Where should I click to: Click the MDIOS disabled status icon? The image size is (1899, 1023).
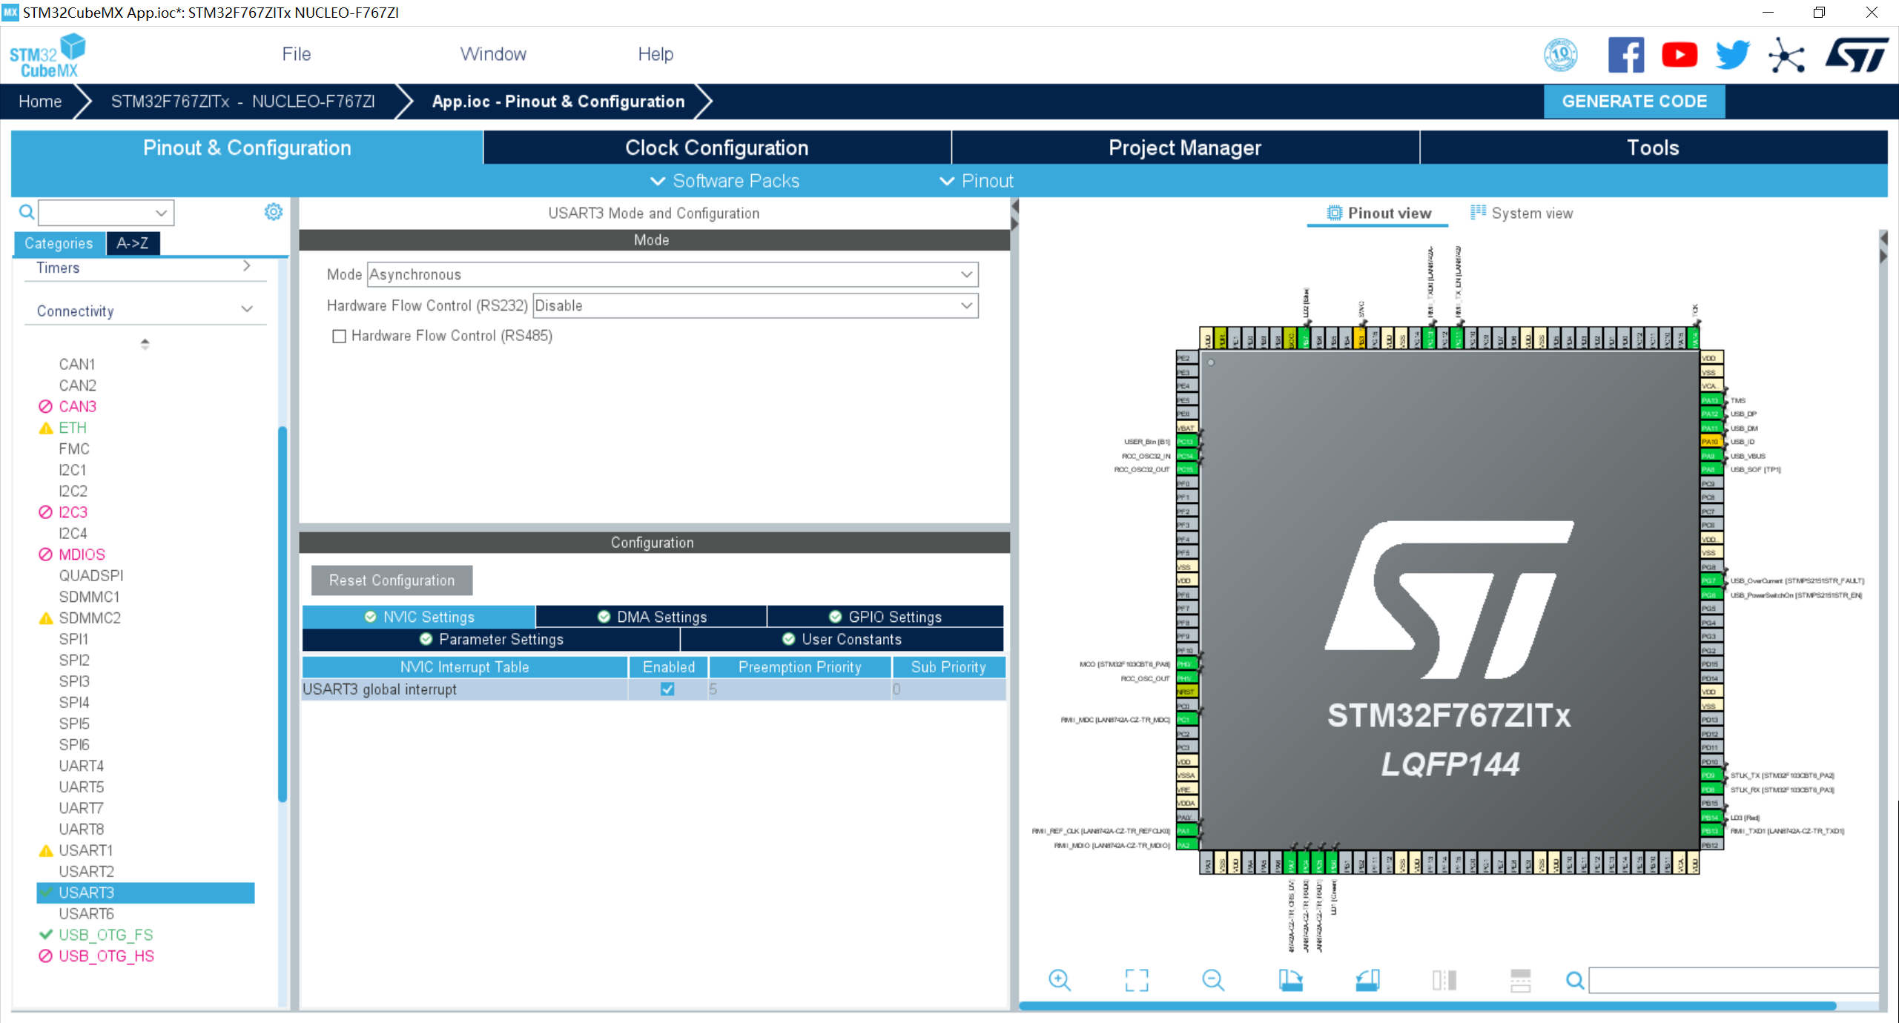[45, 554]
